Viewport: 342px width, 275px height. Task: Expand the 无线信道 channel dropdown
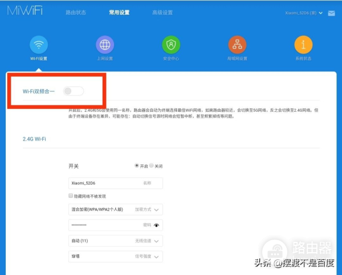[157, 241]
